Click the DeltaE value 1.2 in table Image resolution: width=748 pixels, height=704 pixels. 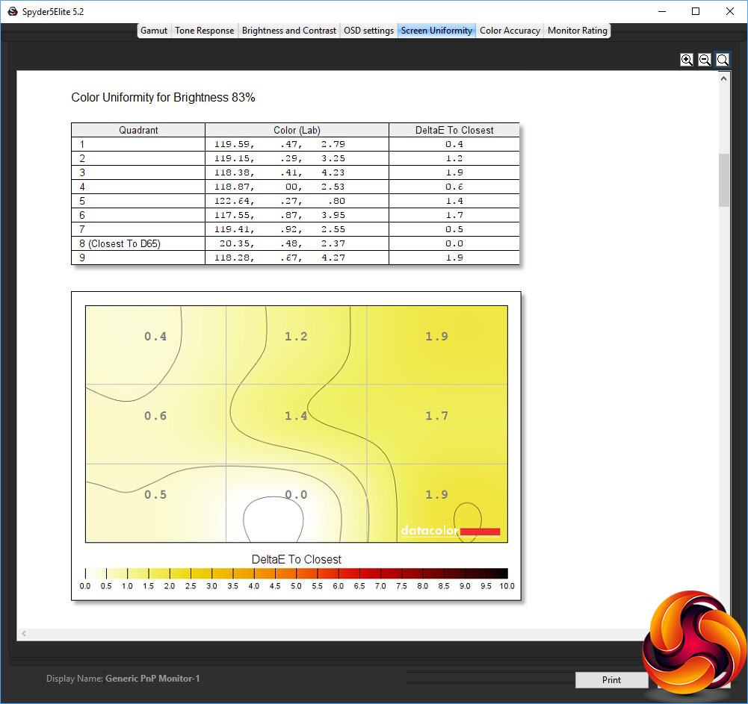pos(454,158)
